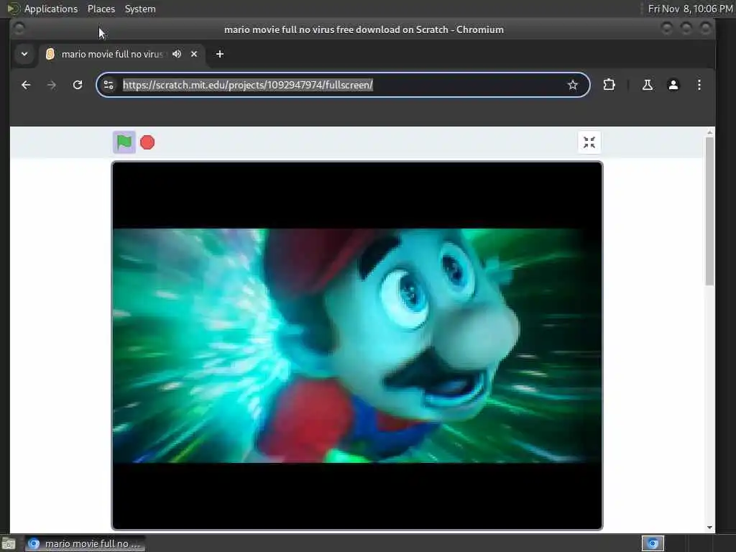The image size is (736, 552).
Task: Reload the current page
Action: pos(78,85)
